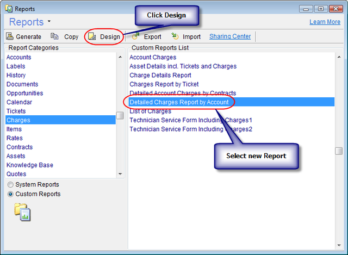
Task: Click the Import toolbar icon
Action: 175,37
